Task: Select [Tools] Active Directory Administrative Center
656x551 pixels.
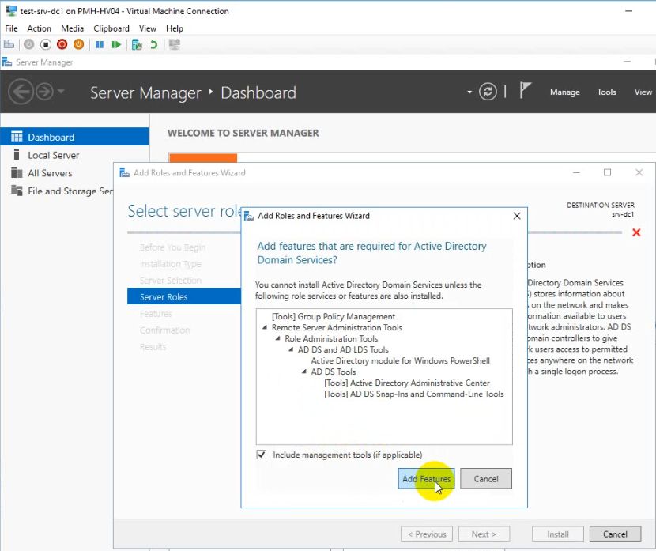Action: (407, 383)
